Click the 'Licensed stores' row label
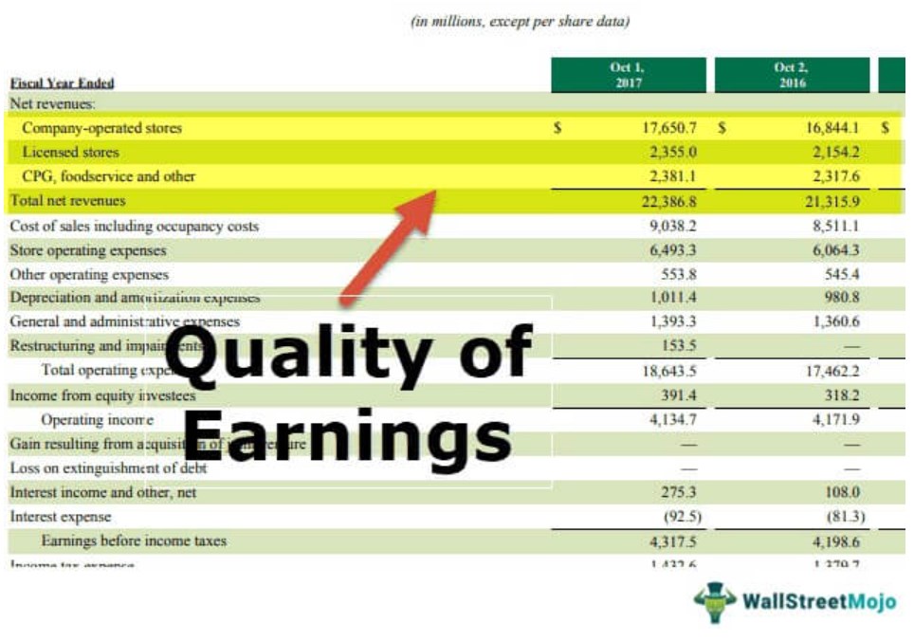 70,152
